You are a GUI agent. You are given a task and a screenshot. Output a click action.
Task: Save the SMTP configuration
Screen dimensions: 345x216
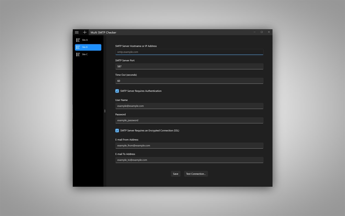(175, 173)
